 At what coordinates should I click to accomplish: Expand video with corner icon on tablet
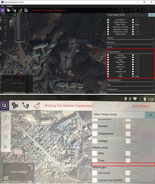tap(31, 167)
